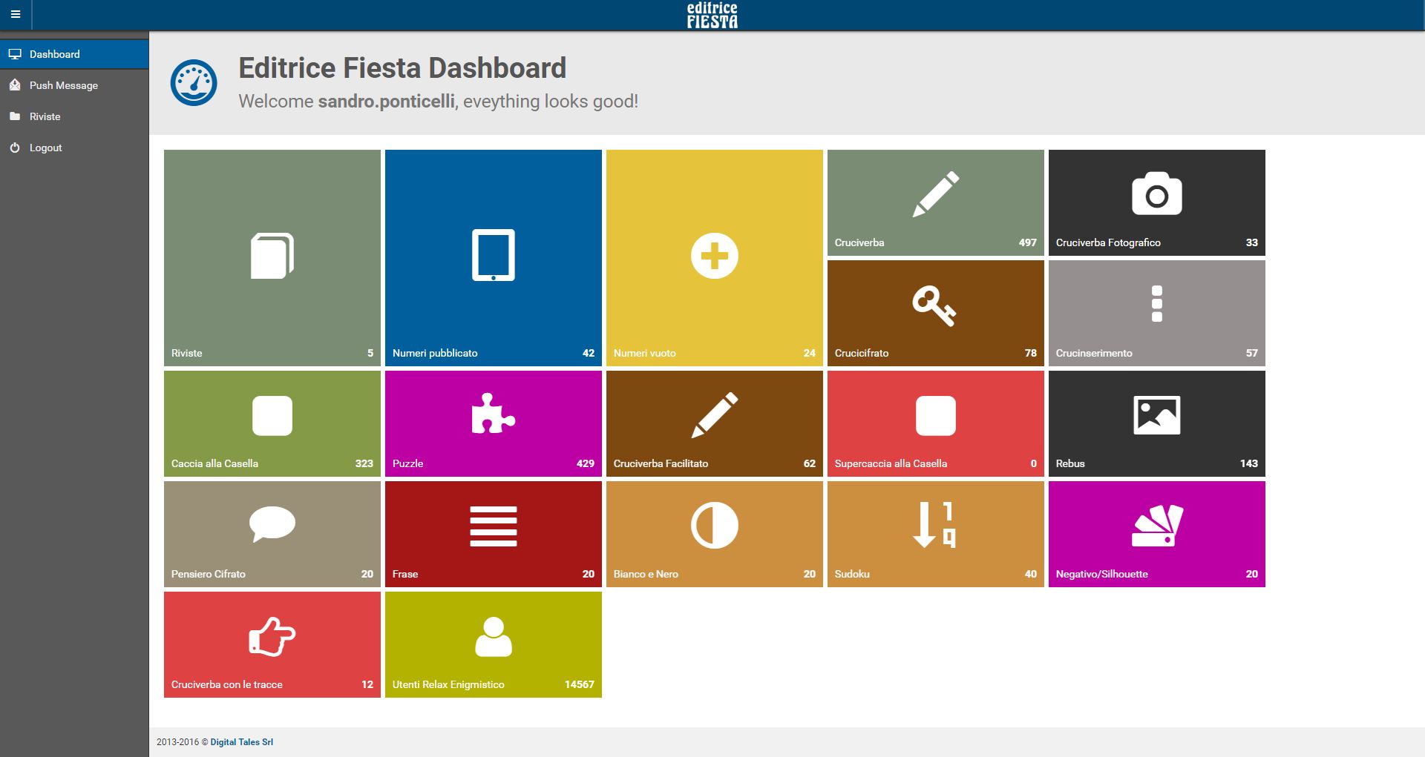Click the Utenti Relax Enigmistico label
The width and height of the screenshot is (1425, 757).
click(448, 684)
